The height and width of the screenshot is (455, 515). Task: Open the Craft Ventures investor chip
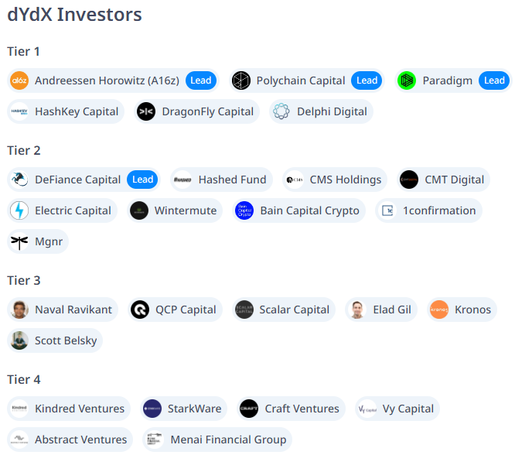click(291, 409)
